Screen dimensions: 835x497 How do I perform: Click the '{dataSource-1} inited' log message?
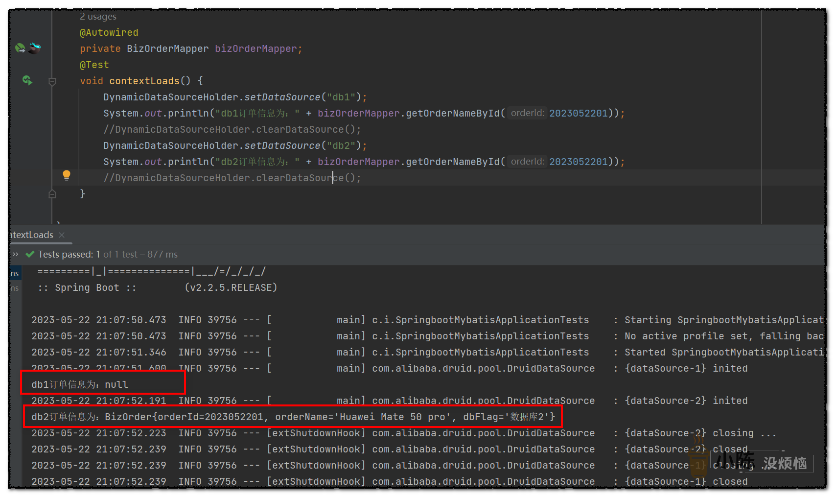click(686, 368)
